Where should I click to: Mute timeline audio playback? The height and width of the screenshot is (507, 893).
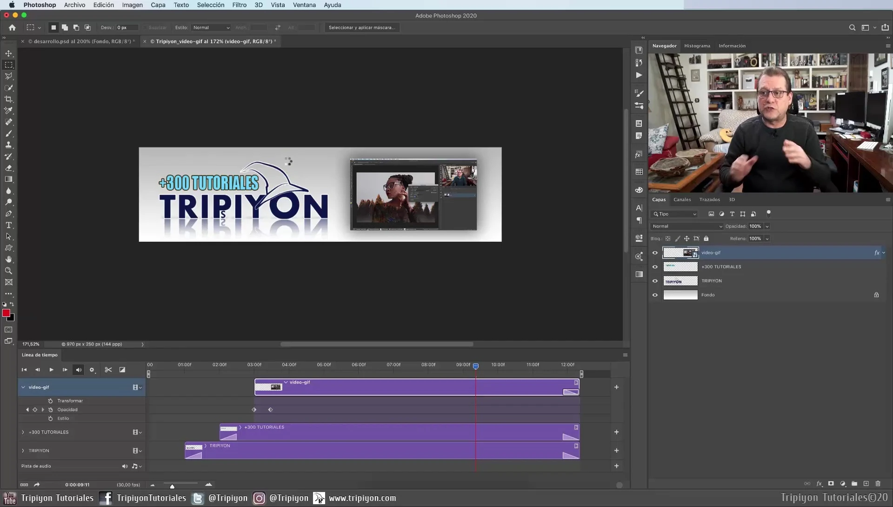click(x=79, y=370)
